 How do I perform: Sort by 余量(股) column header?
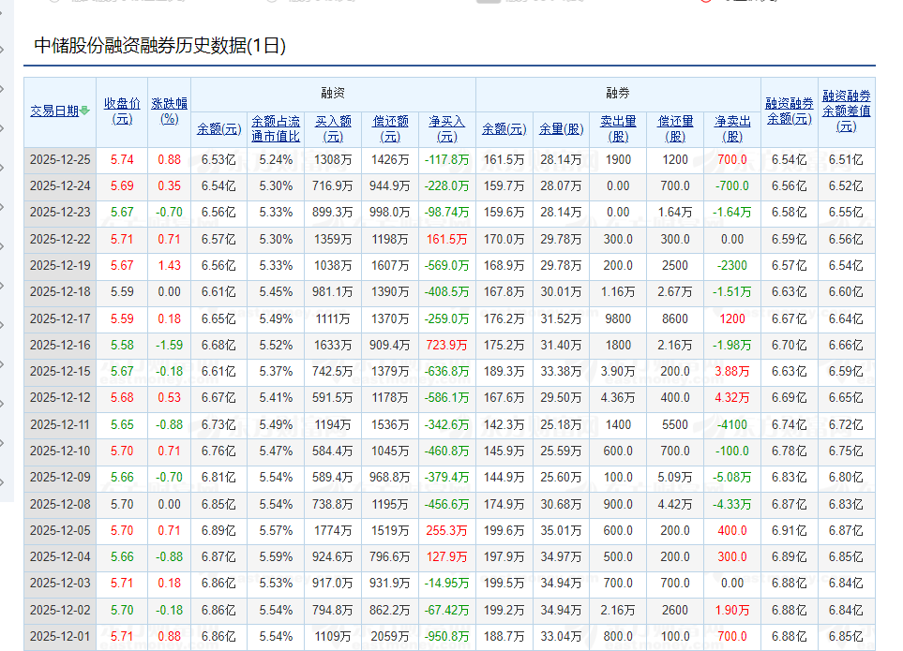pyautogui.click(x=561, y=129)
